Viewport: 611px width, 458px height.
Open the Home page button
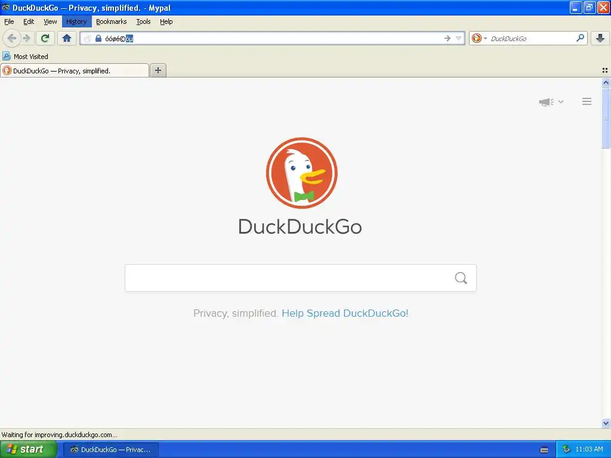[67, 38]
